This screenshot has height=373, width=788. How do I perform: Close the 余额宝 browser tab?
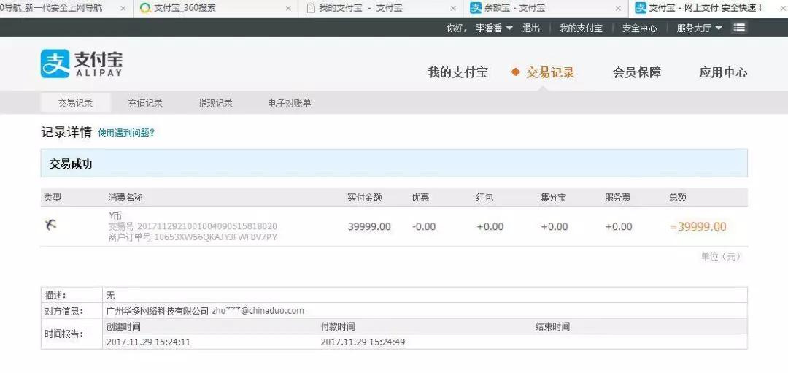tap(618, 9)
